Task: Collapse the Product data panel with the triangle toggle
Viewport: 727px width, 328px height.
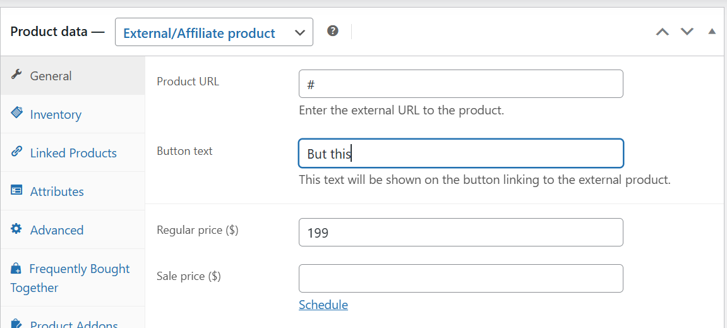Action: (x=712, y=32)
